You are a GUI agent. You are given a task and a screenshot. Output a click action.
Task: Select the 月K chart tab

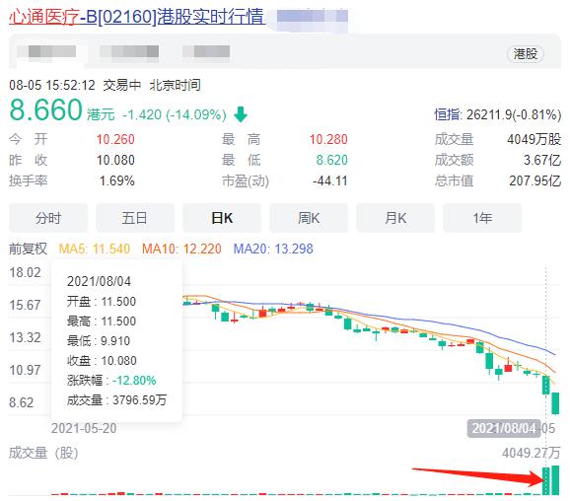(x=395, y=218)
